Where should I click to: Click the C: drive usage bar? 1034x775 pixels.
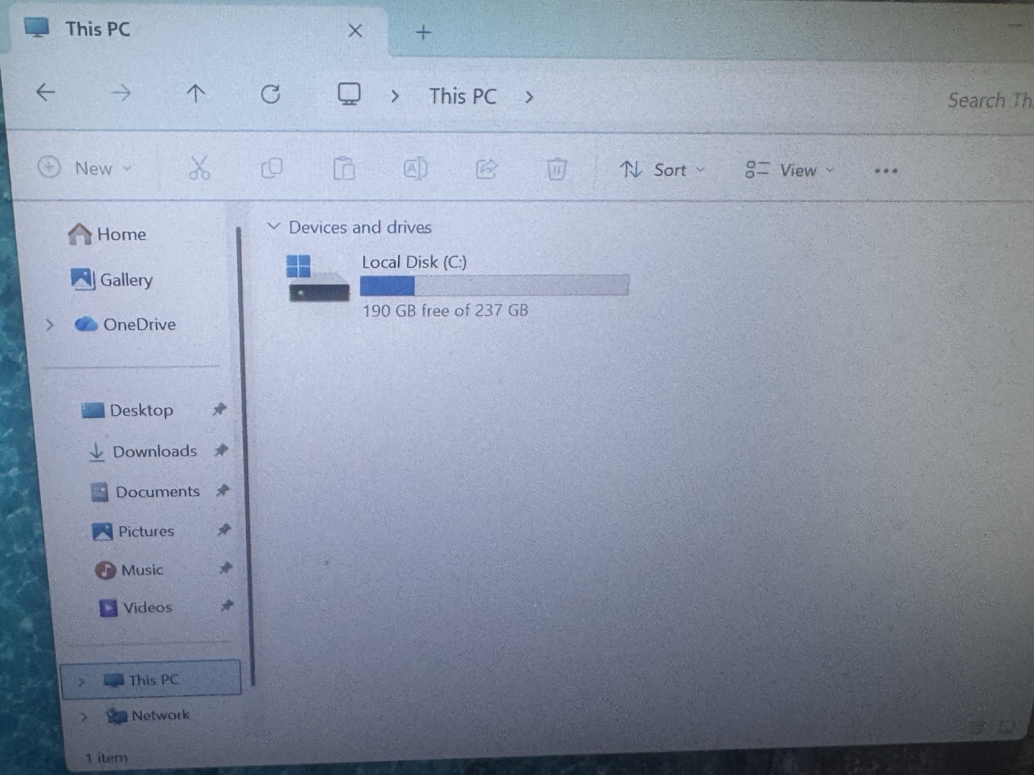tap(494, 285)
